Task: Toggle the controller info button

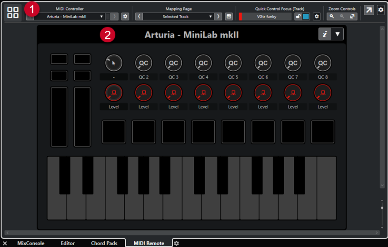Action: (325, 34)
